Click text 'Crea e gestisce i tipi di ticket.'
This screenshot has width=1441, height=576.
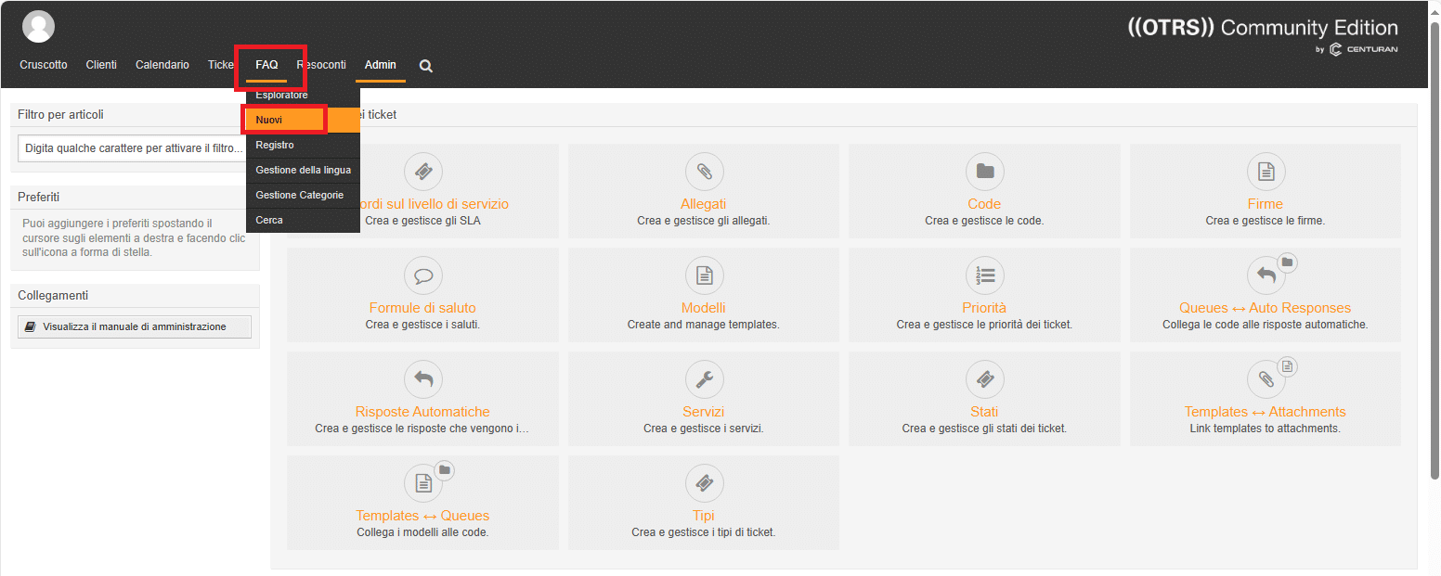(704, 532)
